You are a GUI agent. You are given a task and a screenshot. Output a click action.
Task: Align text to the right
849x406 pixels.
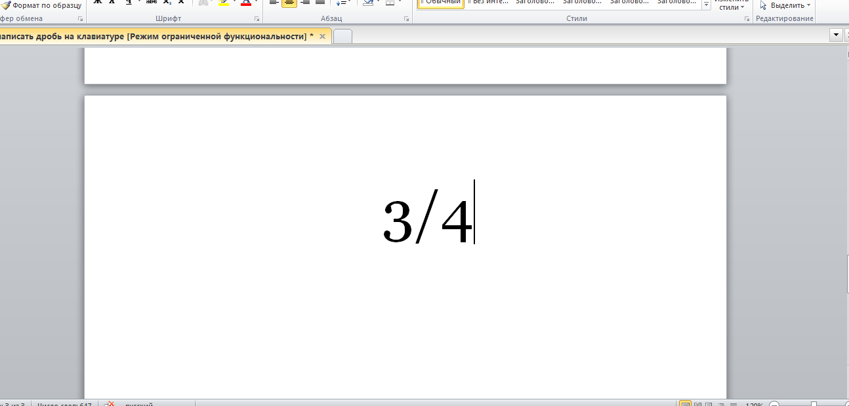(x=304, y=3)
